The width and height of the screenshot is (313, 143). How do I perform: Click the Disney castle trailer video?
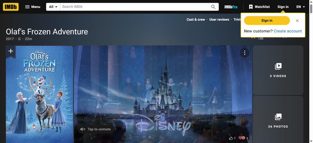click(x=163, y=94)
